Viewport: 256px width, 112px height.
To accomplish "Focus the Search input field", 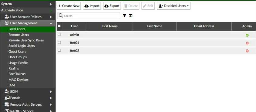I will pyautogui.click(x=89, y=16).
